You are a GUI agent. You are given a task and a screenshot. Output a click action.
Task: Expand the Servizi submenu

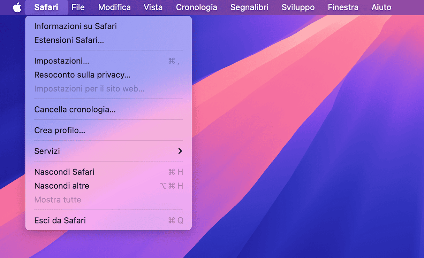pos(108,151)
